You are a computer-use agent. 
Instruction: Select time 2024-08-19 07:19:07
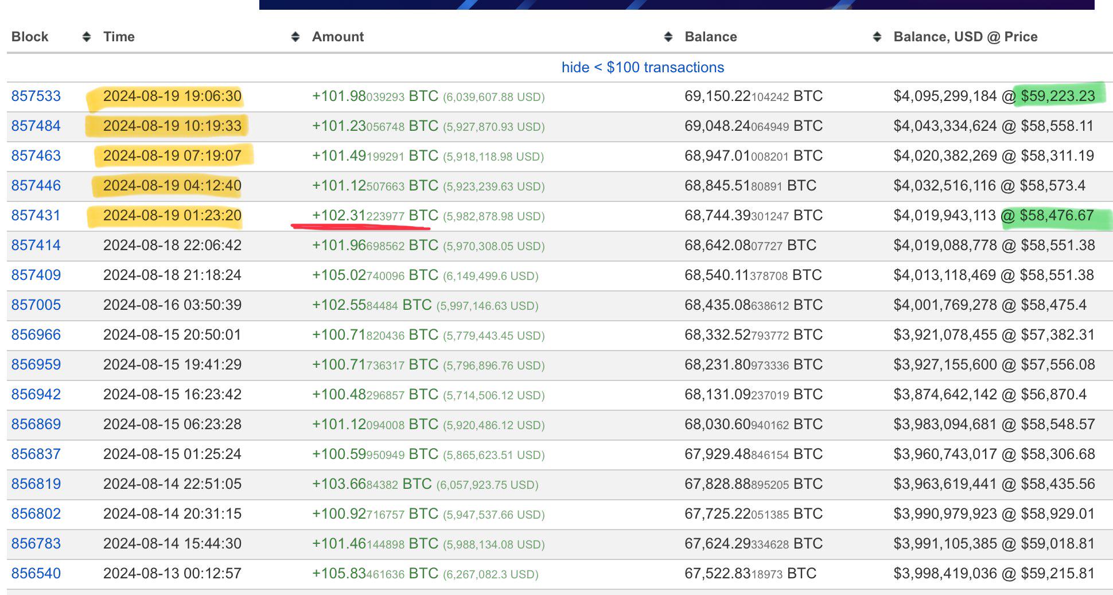point(172,155)
